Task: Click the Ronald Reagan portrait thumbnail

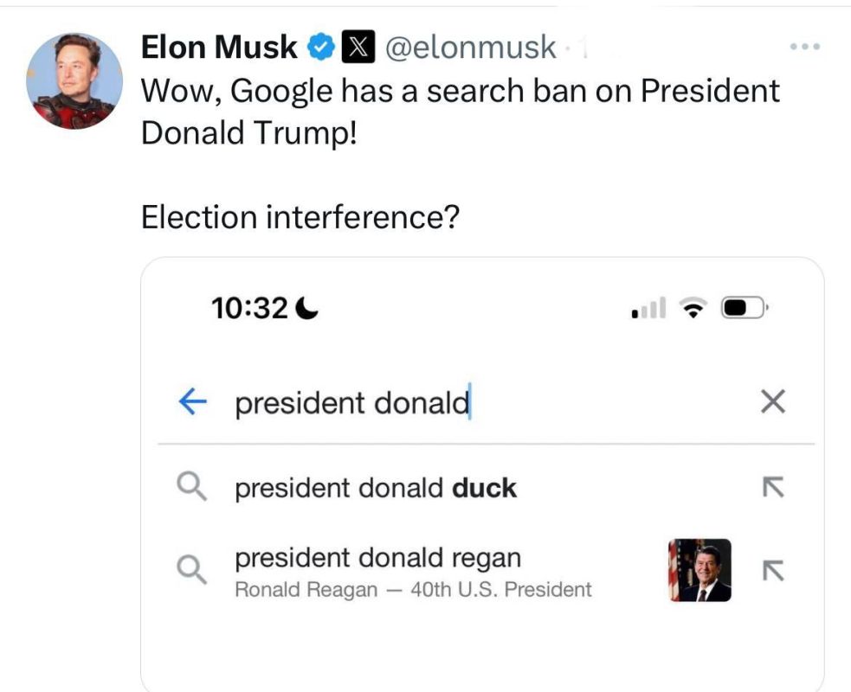Action: [x=698, y=572]
